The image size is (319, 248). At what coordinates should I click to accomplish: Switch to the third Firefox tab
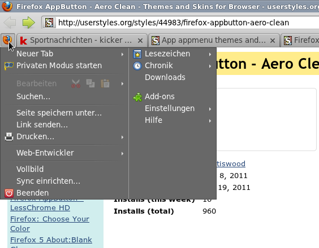(x=300, y=41)
